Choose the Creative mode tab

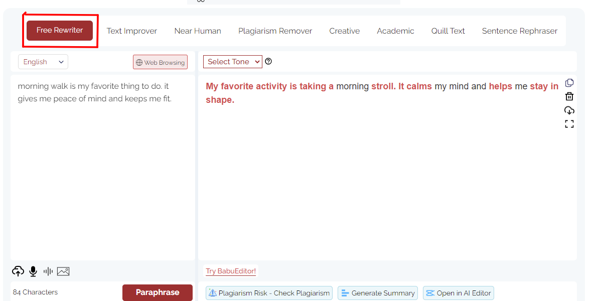tap(344, 31)
